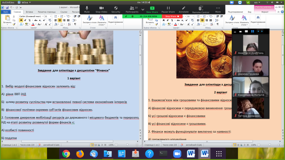
Task: Click Justify icon in right Word window
Action: (211, 20)
